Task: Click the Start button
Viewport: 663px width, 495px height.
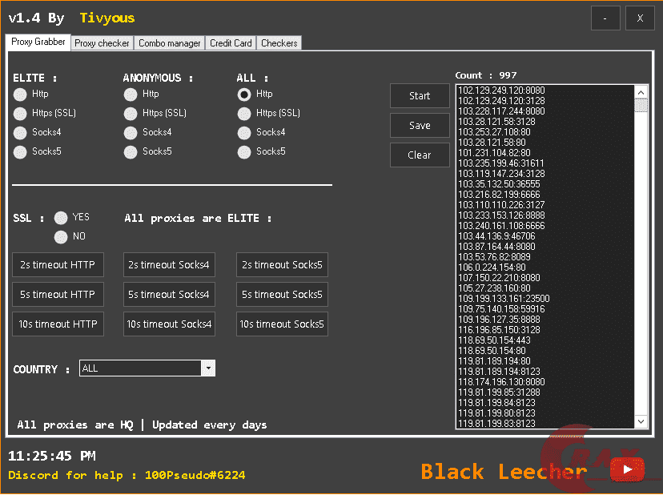Action: (420, 96)
